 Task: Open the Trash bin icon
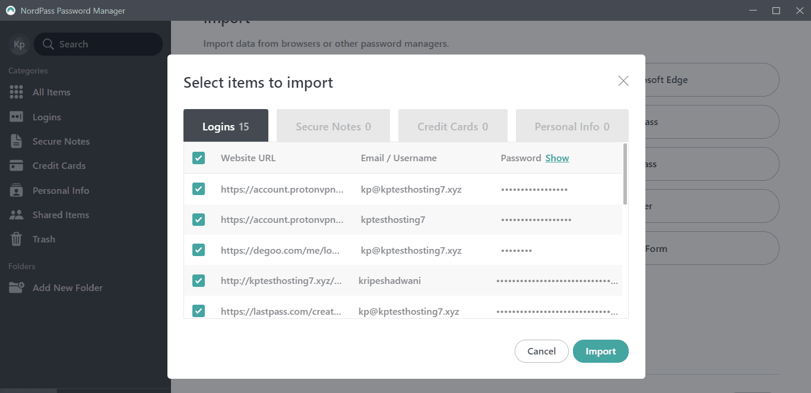coord(16,239)
